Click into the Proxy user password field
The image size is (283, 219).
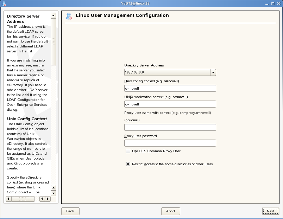(x=170, y=143)
